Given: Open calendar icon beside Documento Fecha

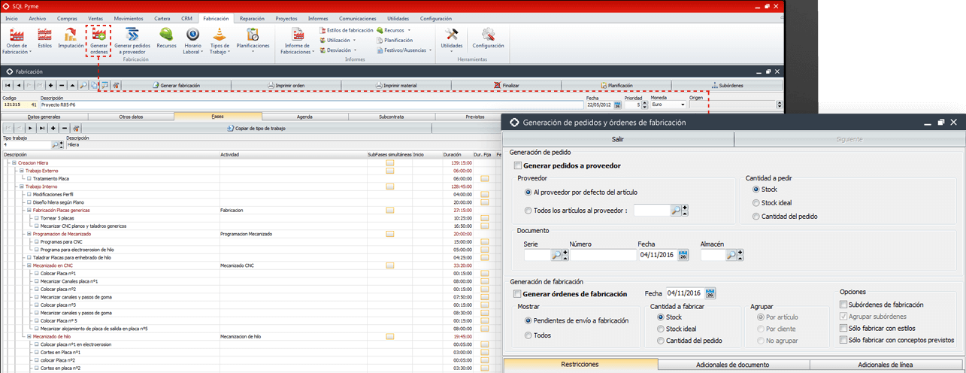Looking at the screenshot, I should pos(683,255).
